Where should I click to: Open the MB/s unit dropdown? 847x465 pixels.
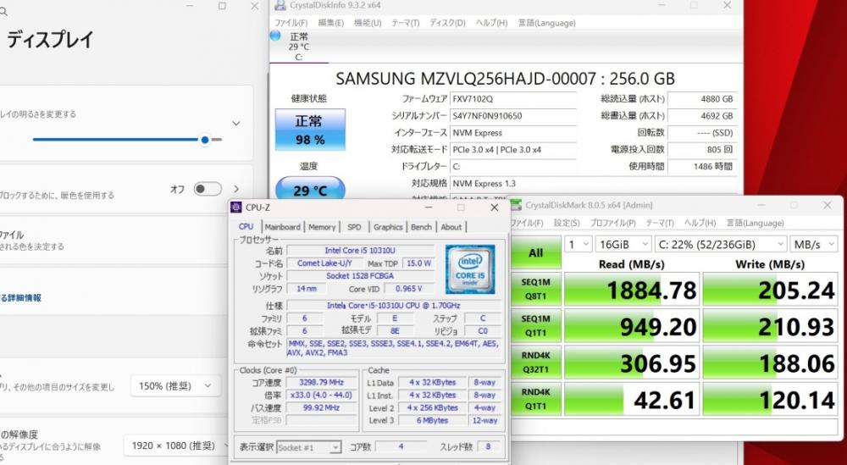[813, 244]
